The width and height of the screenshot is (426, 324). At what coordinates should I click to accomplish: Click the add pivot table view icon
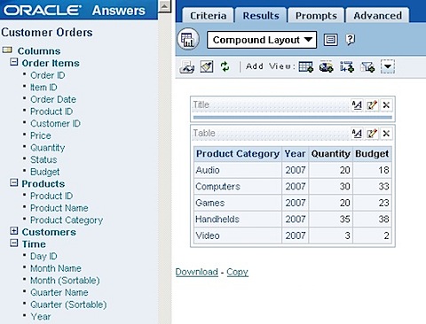tap(346, 66)
